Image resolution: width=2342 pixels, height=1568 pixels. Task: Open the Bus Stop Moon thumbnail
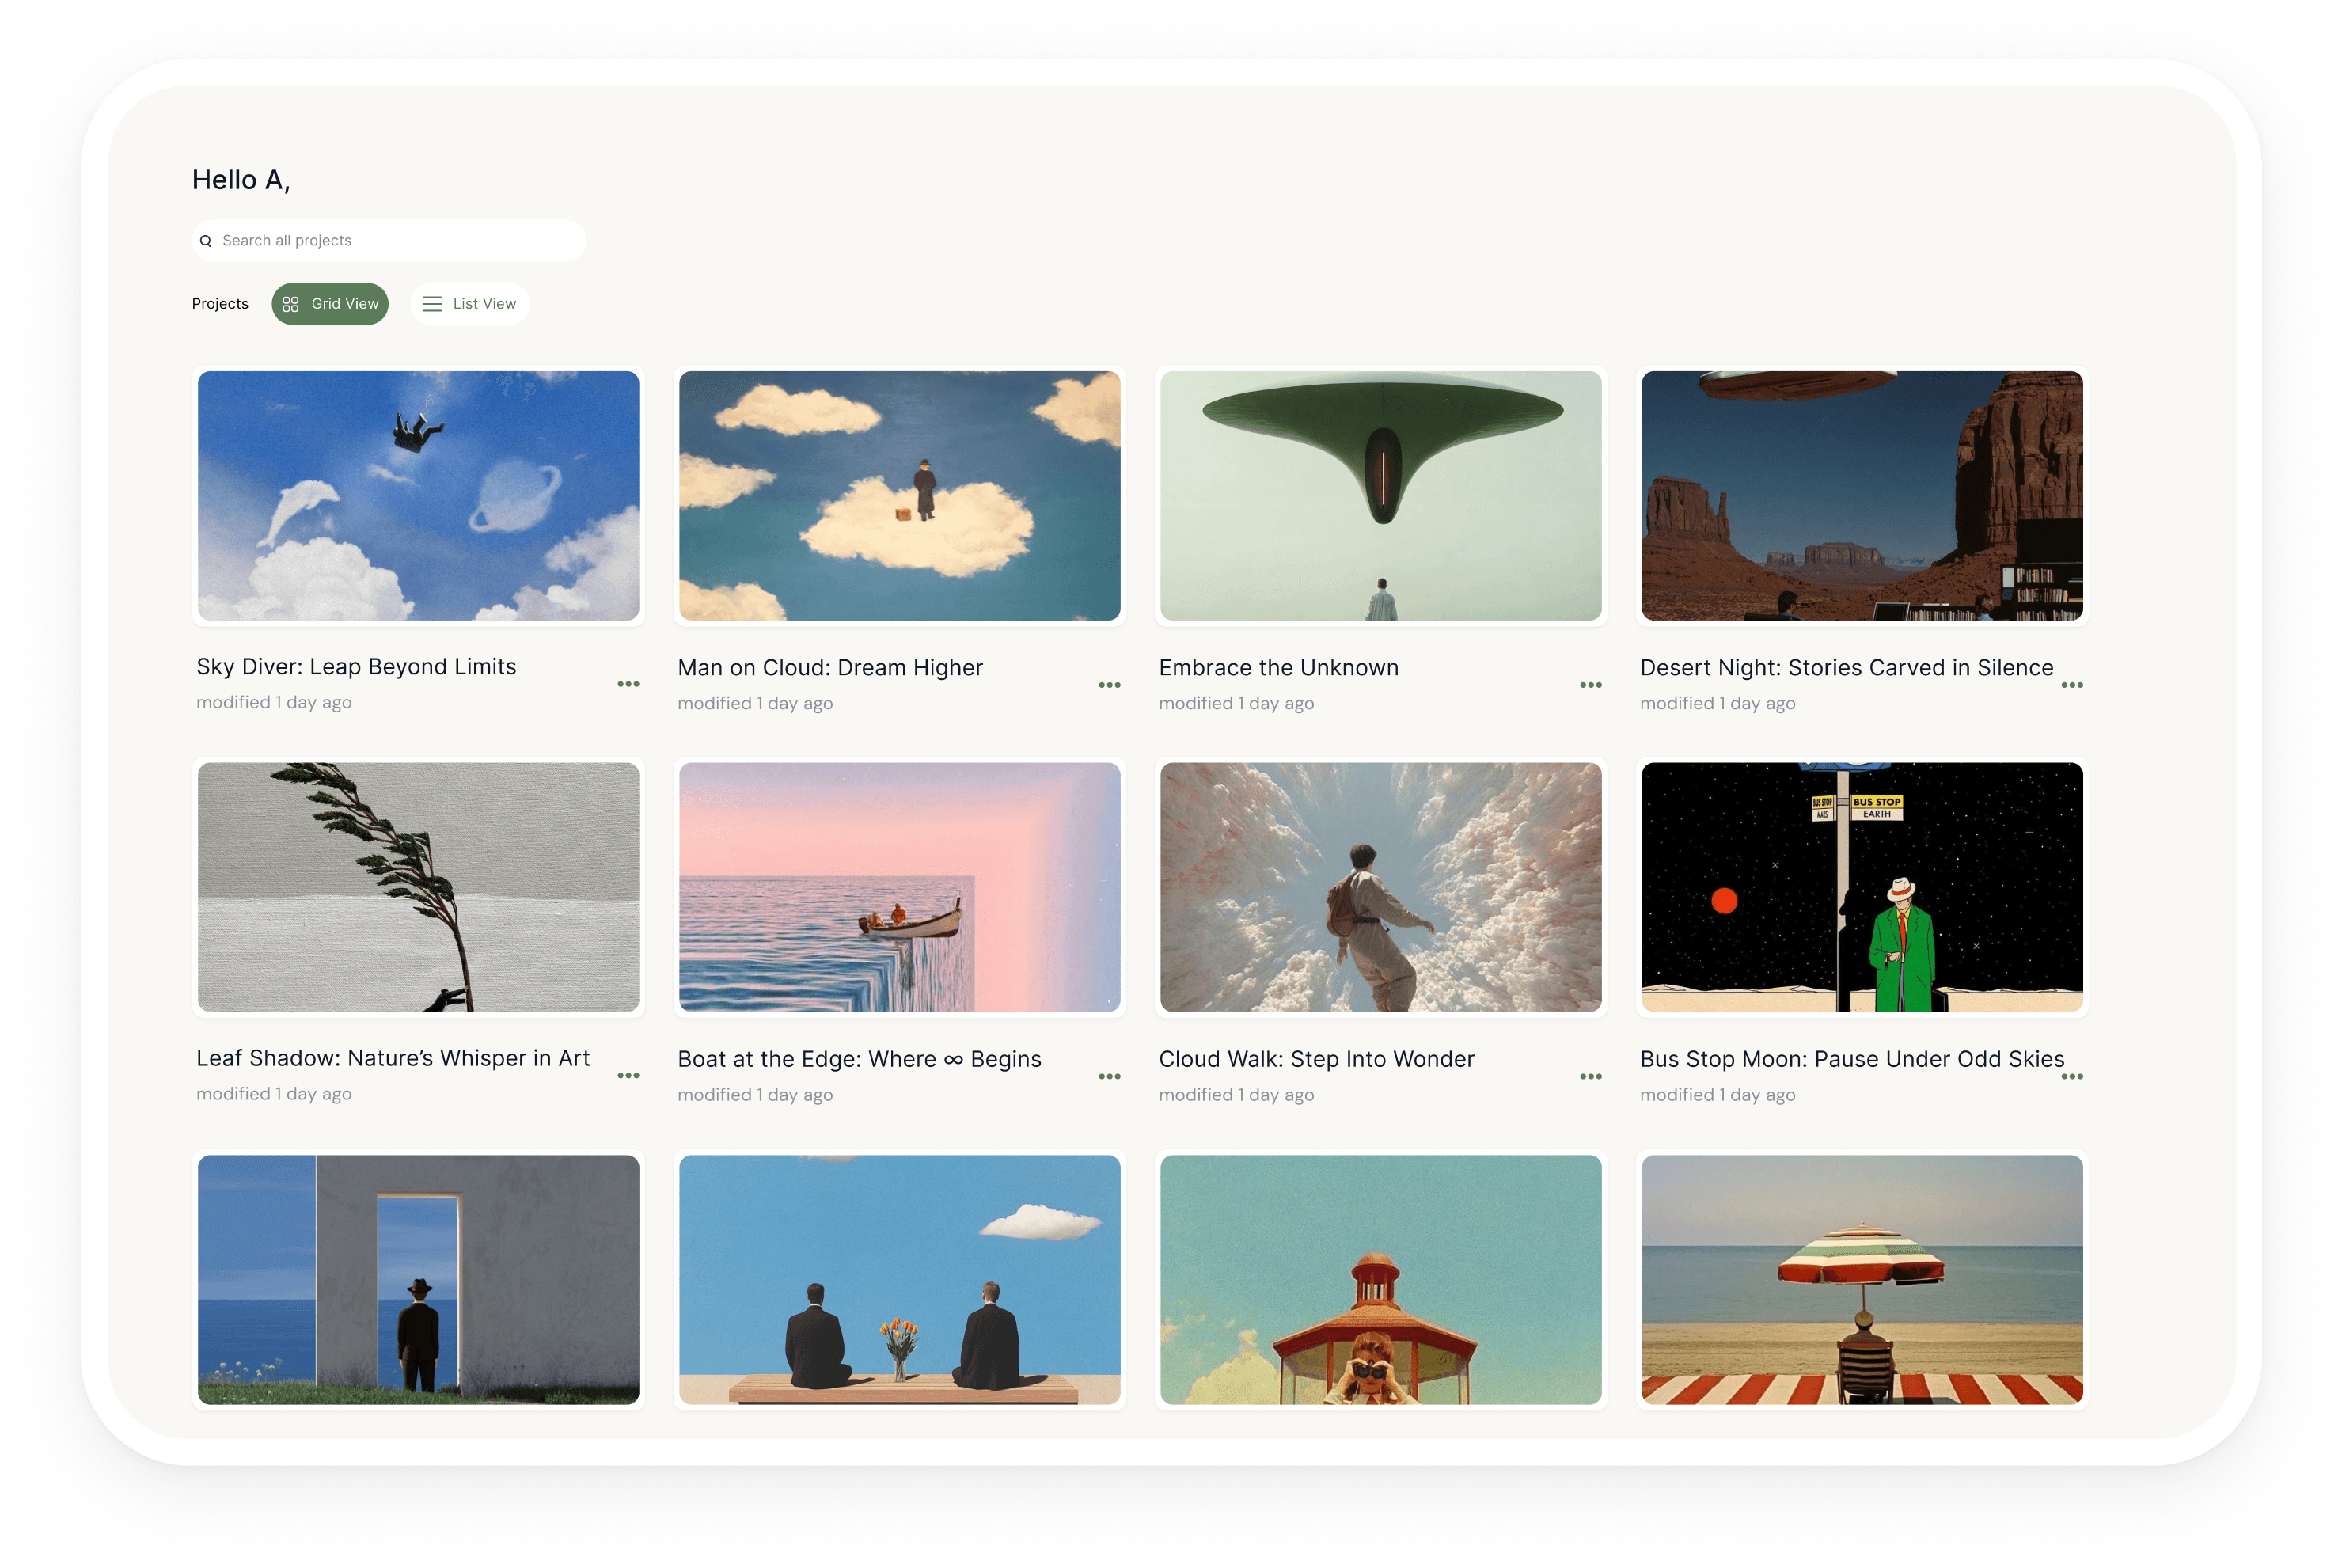point(1862,888)
